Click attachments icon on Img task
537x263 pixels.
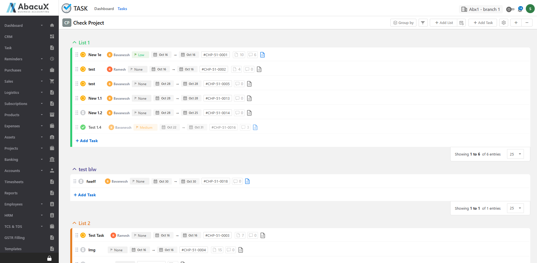point(217,250)
